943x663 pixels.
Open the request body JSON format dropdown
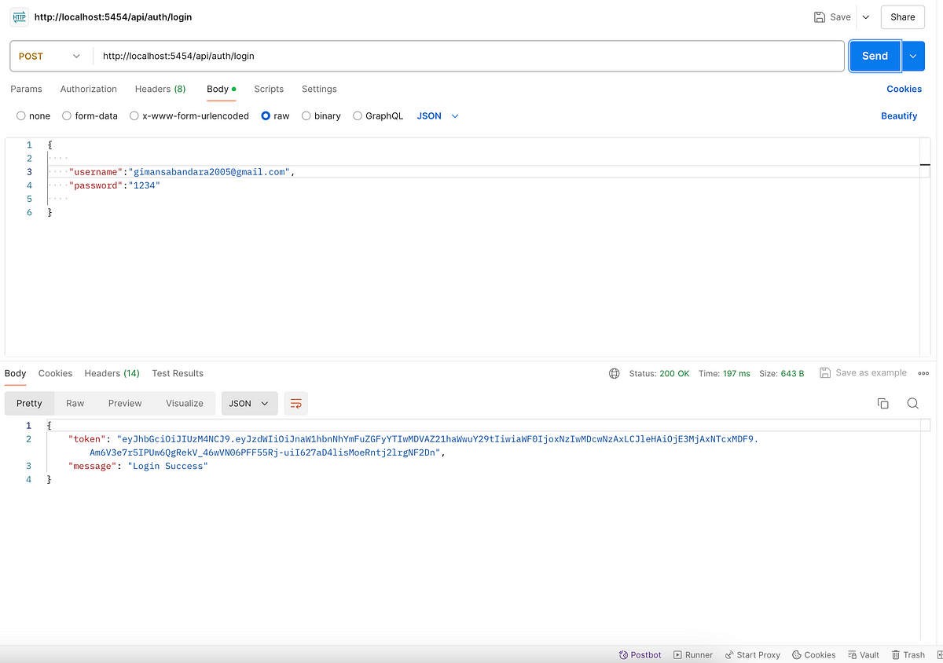coord(438,115)
